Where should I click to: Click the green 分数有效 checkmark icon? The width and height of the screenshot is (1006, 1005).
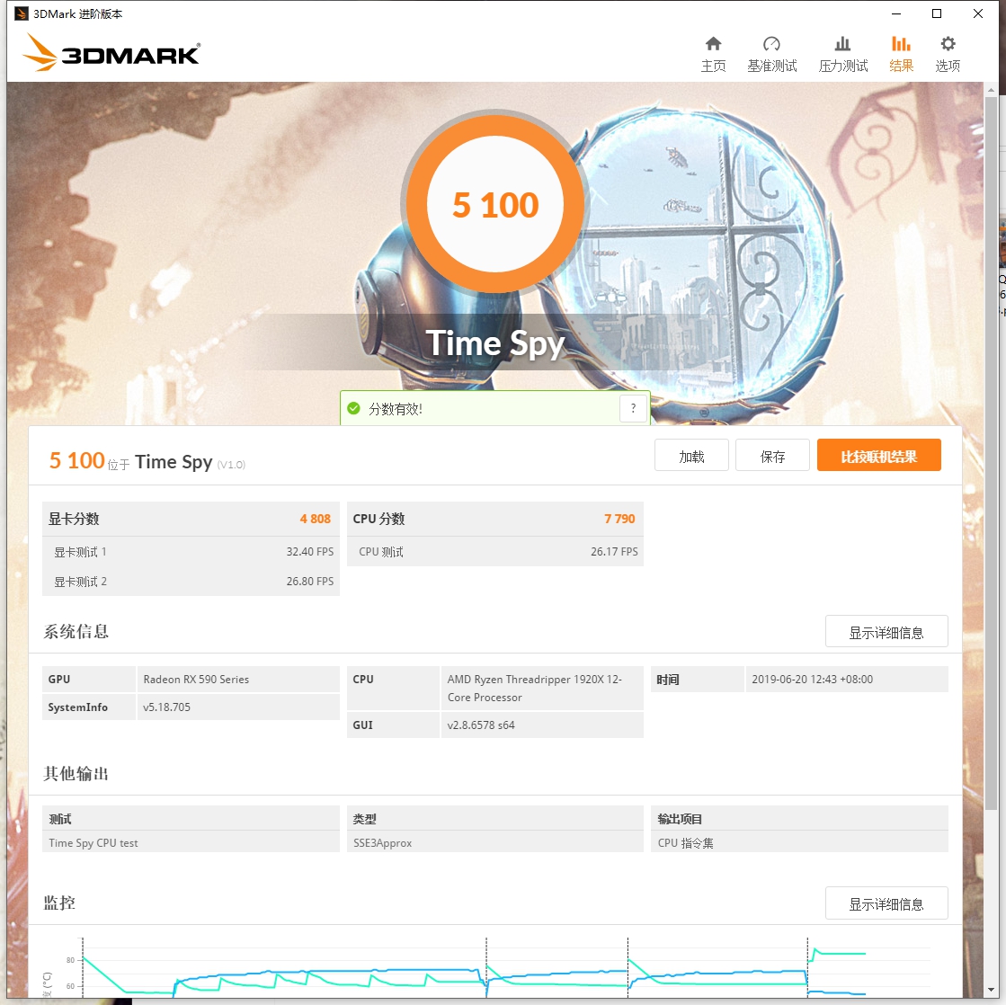point(354,407)
